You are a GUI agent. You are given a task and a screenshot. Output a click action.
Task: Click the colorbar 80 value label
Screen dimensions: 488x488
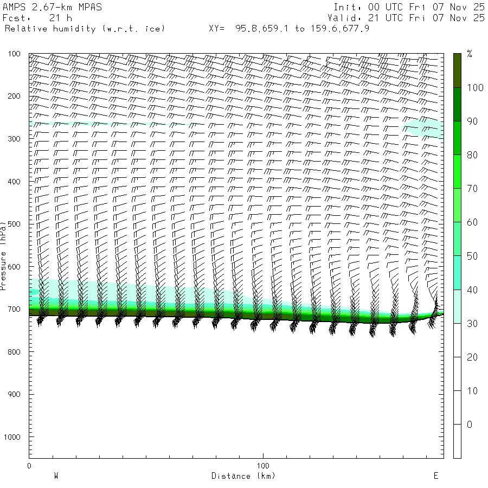point(472,155)
